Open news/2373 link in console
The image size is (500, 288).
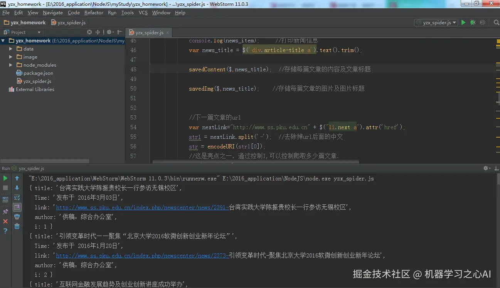point(142,256)
